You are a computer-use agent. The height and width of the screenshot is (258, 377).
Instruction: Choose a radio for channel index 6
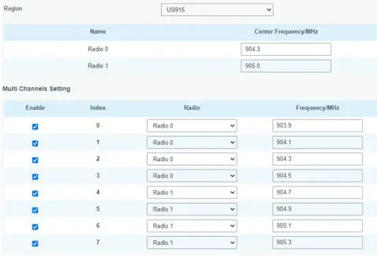tap(192, 226)
